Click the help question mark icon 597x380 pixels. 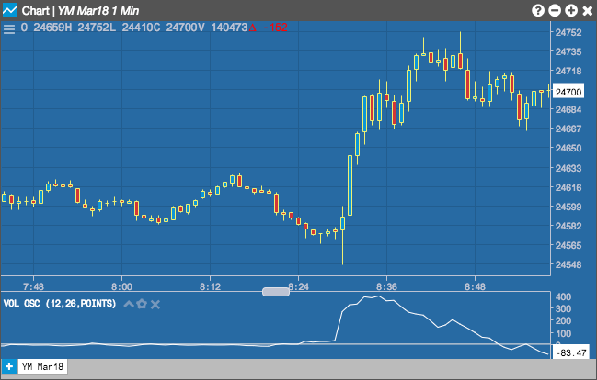pos(538,10)
